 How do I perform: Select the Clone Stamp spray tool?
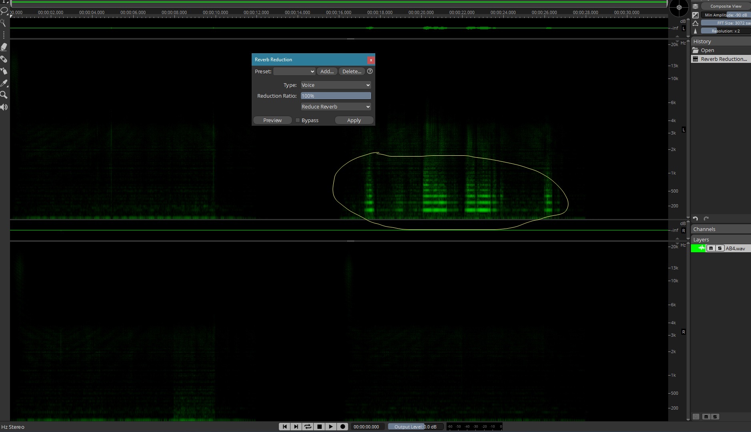tap(4, 71)
